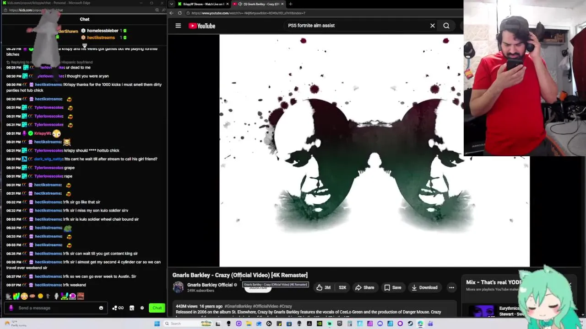The height and width of the screenshot is (329, 586).
Task: Open Microsoft Teams from the taskbar
Action: (430, 324)
